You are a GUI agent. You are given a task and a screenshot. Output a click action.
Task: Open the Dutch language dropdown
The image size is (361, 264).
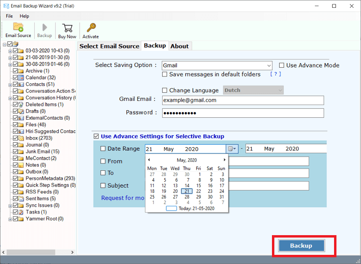pyautogui.click(x=253, y=90)
